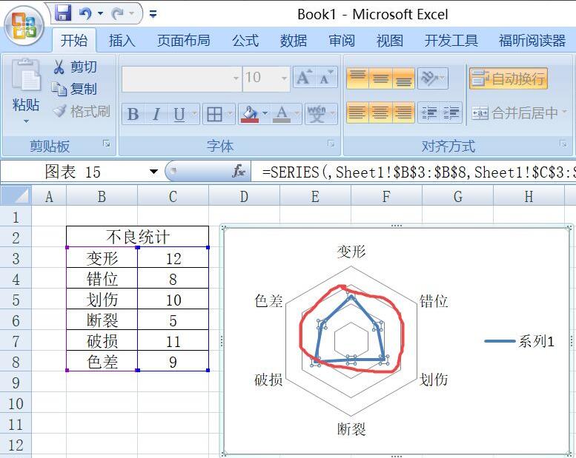Switch to the 插入 (Insert) tab

point(122,41)
